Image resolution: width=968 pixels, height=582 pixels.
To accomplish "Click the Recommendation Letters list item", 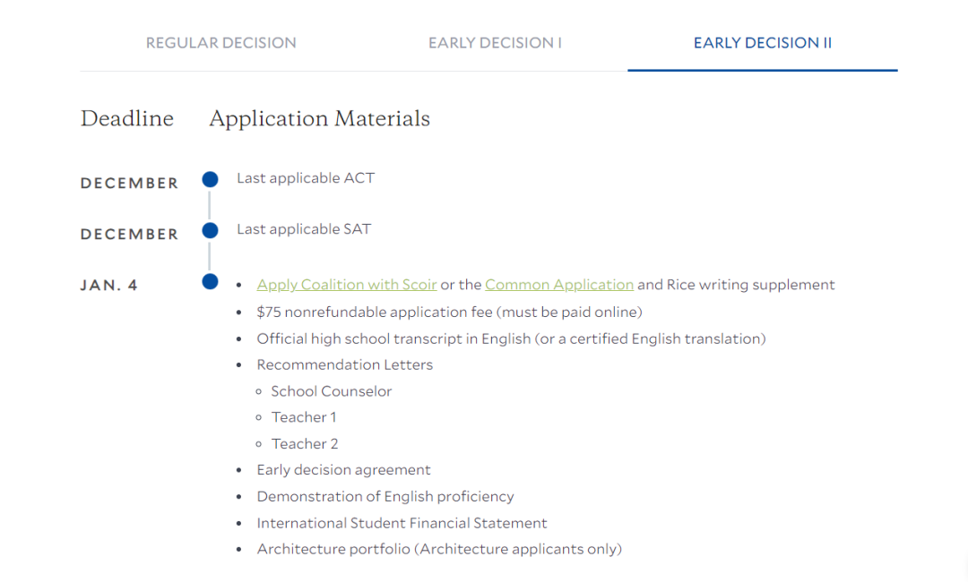I will coord(344,364).
